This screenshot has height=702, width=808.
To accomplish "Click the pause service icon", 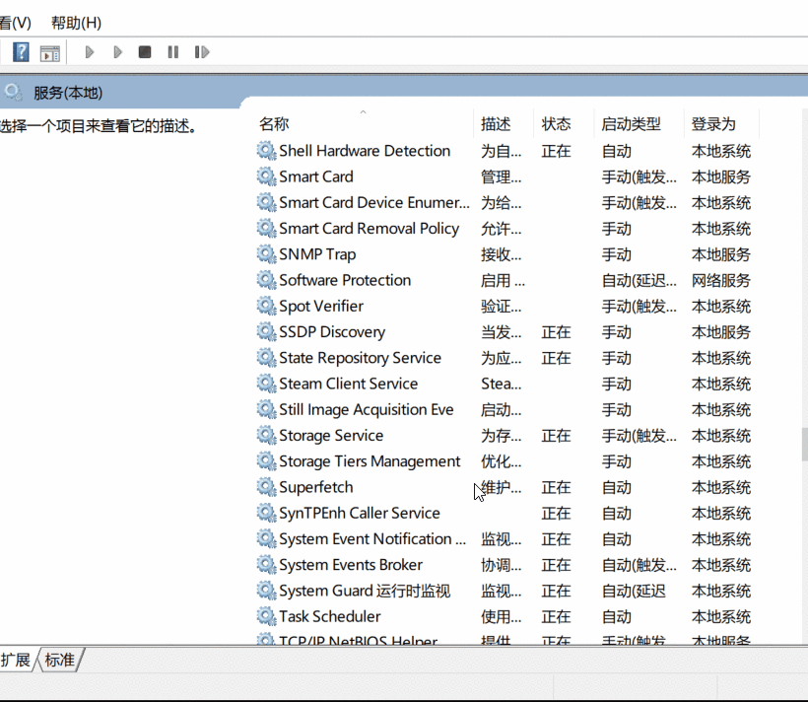I will pos(172,51).
